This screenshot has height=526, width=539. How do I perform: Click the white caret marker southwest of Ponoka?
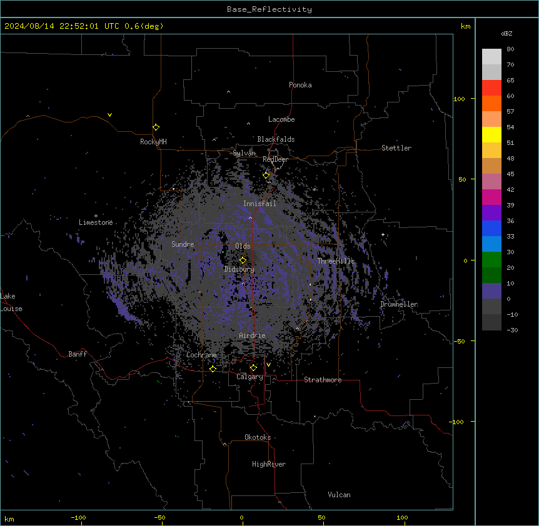point(229,92)
